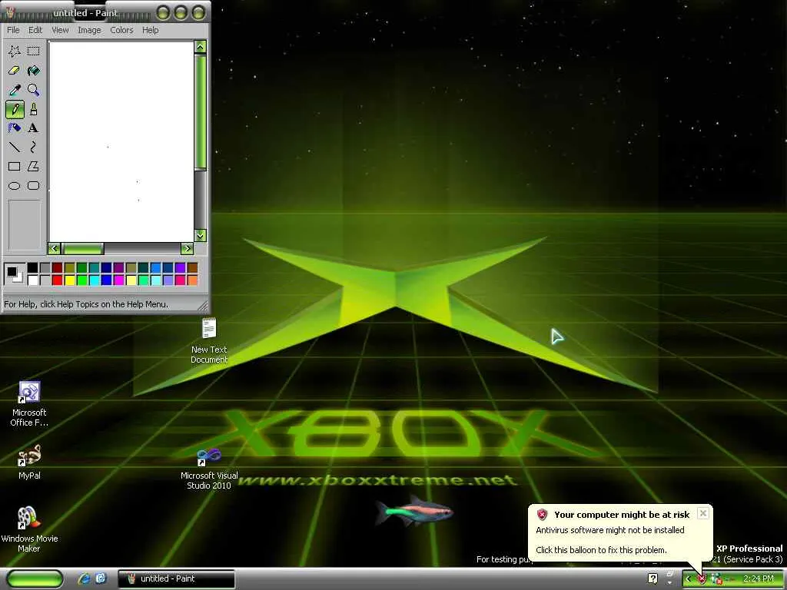Select the Pick Color eyedropper tool
The width and height of the screenshot is (787, 590).
[x=14, y=90]
